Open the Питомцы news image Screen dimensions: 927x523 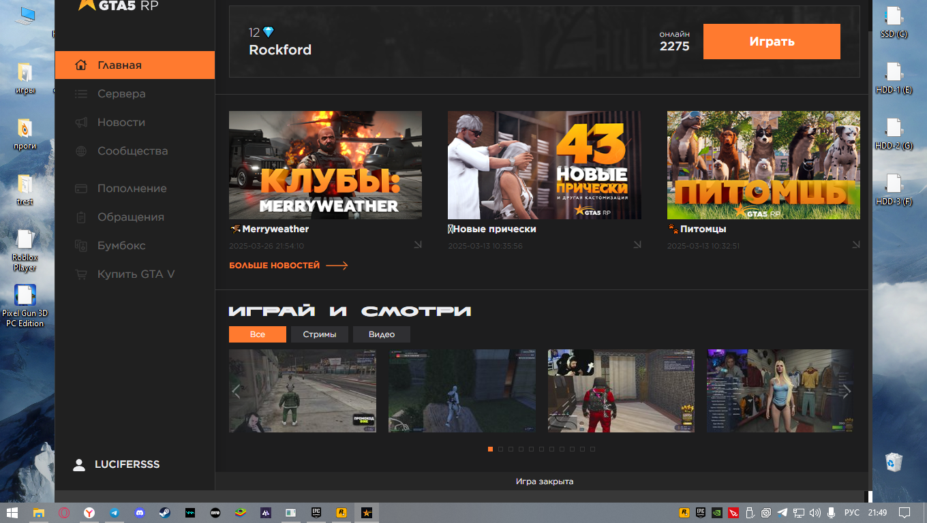click(x=763, y=165)
